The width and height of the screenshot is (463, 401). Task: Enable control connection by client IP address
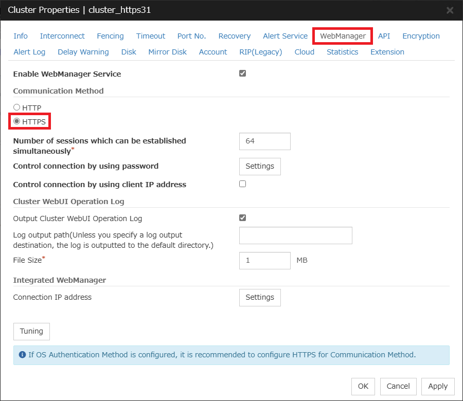[242, 184]
